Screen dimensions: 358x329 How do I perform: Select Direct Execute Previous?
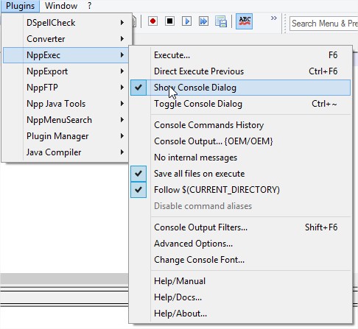click(x=241, y=71)
